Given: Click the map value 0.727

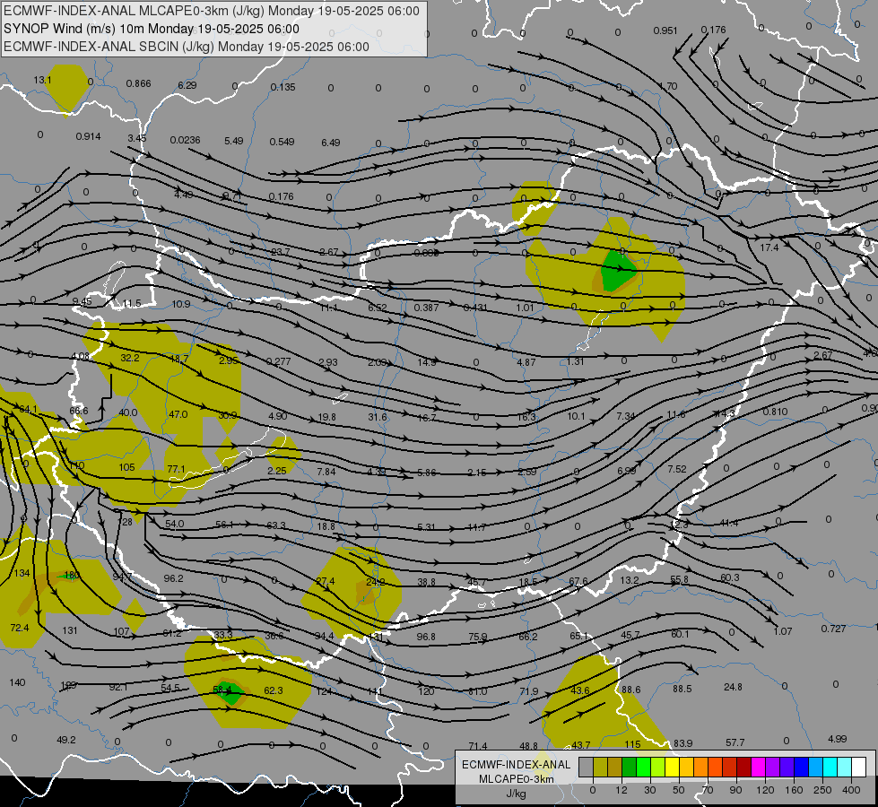Looking at the screenshot, I should tap(834, 629).
